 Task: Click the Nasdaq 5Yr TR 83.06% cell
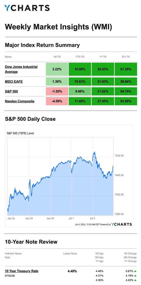point(126,101)
